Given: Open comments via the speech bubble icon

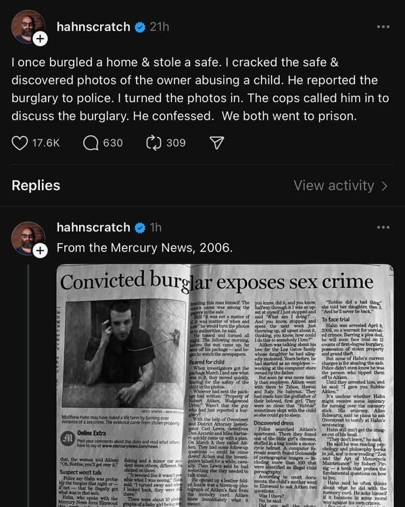Looking at the screenshot, I should 91,143.
